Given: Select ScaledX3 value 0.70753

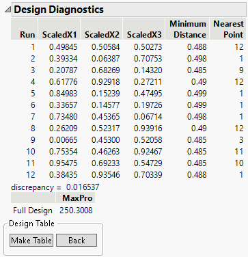Looking at the screenshot, I should click(x=148, y=59).
